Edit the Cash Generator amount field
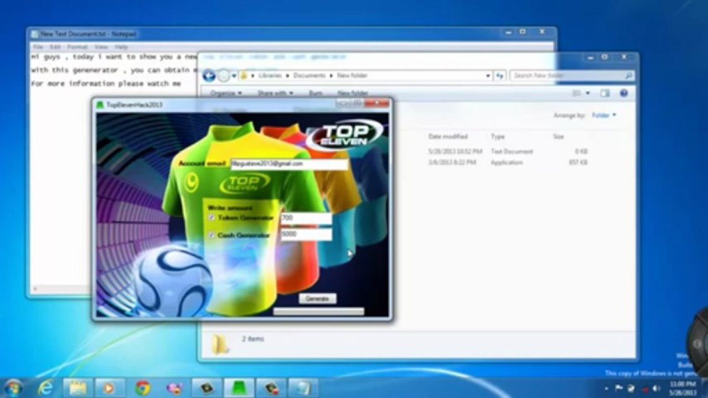This screenshot has width=708, height=398. [x=306, y=234]
